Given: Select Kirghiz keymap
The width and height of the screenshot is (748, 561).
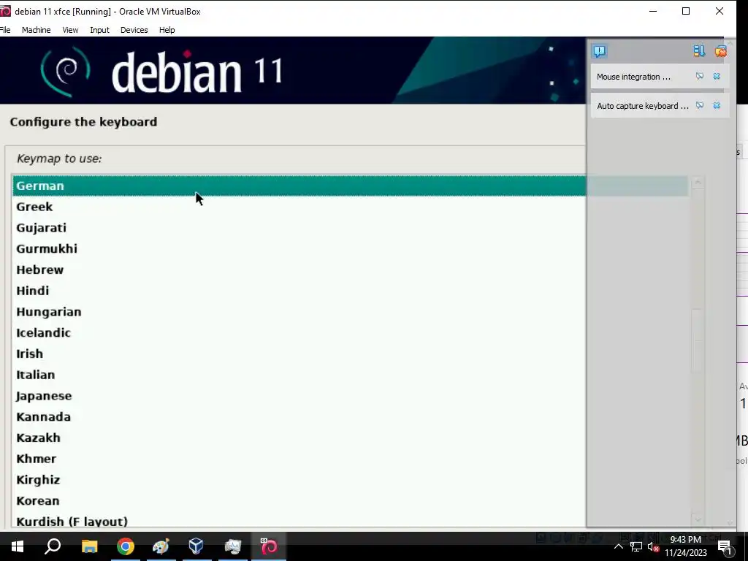Looking at the screenshot, I should click(x=350, y=479).
